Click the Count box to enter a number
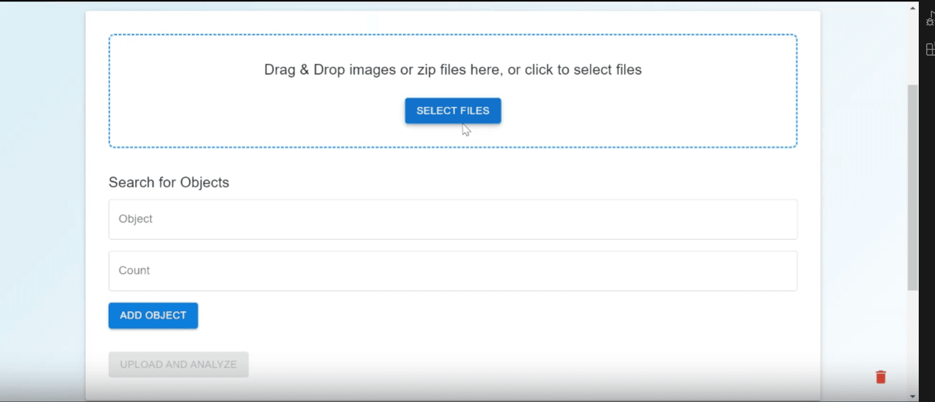Image resolution: width=935 pixels, height=402 pixels. pos(452,270)
